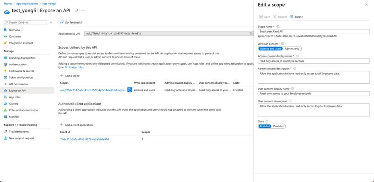Viewport: 374px width, 182px height.
Task: Select Admins and users consent option
Action: [270, 48]
